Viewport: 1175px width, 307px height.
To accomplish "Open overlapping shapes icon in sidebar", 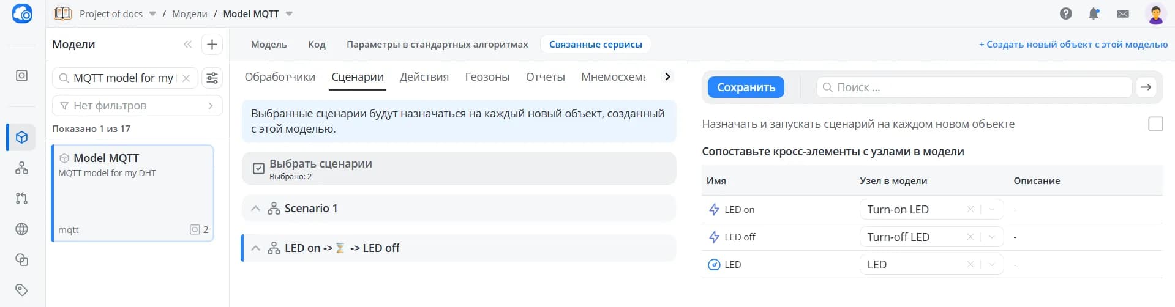I will pos(22,259).
